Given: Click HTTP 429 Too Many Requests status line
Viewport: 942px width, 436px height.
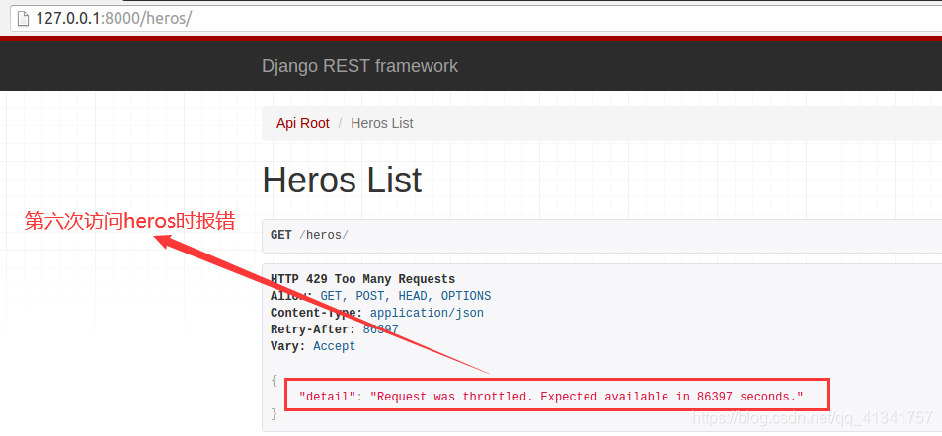Looking at the screenshot, I should pos(362,279).
